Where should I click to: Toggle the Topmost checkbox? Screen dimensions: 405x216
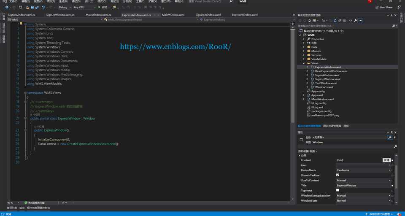(x=337, y=190)
